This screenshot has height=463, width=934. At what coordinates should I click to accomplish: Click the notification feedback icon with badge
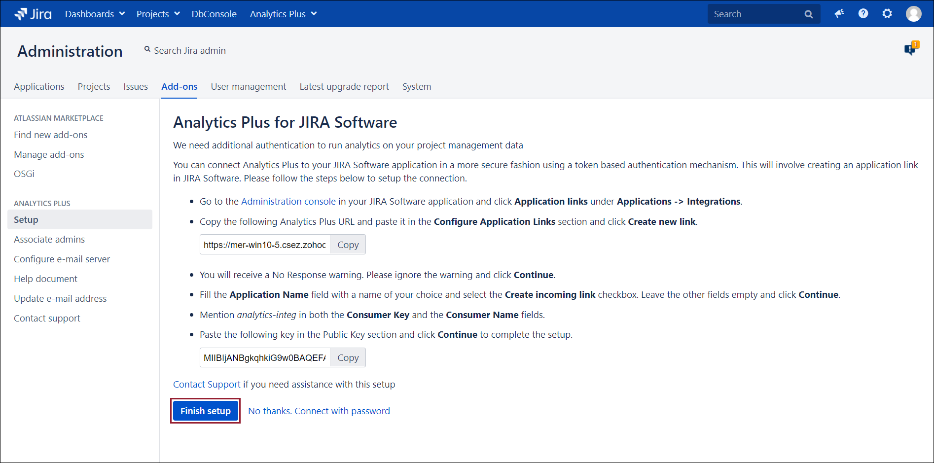pos(910,49)
